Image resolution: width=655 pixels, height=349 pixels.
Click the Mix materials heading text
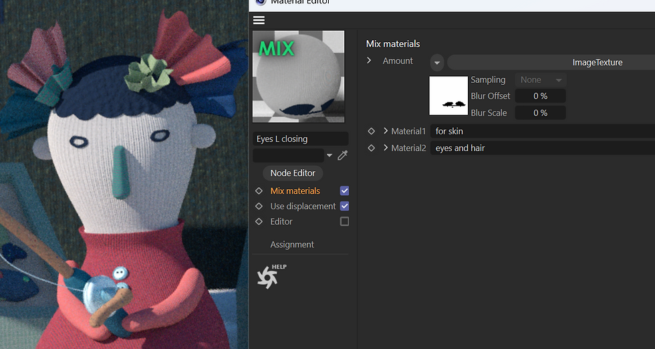pos(393,44)
